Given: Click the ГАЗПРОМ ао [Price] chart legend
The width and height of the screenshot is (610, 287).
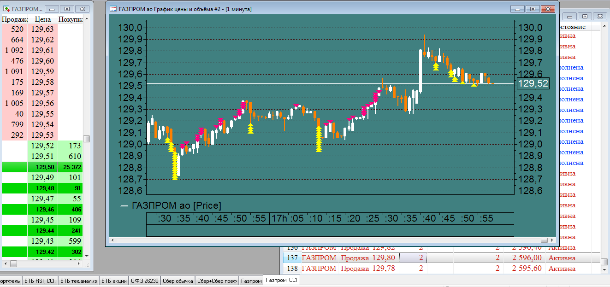Looking at the screenshot, I should coord(171,205).
